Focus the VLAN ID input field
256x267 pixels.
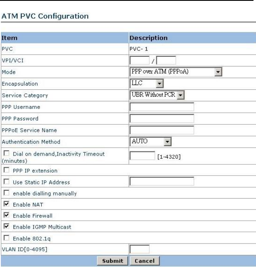point(140,249)
